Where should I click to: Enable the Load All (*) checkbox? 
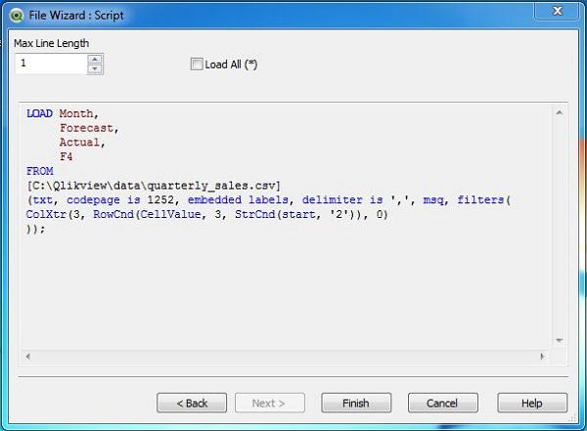click(197, 65)
